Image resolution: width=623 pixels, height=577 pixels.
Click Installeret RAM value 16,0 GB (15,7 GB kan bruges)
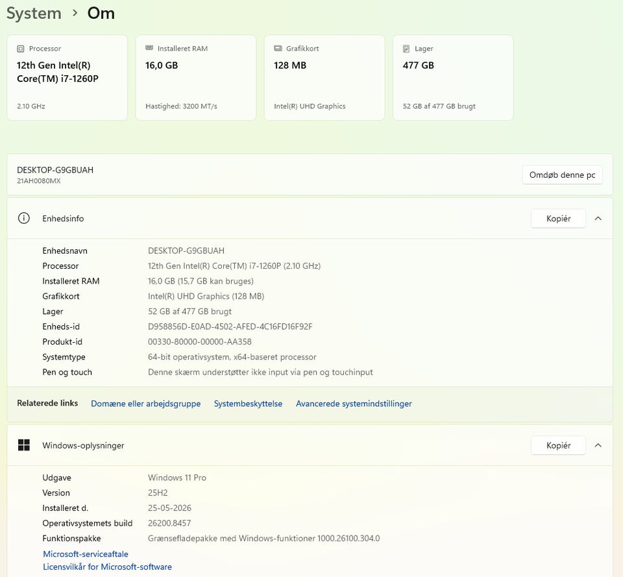click(x=201, y=281)
